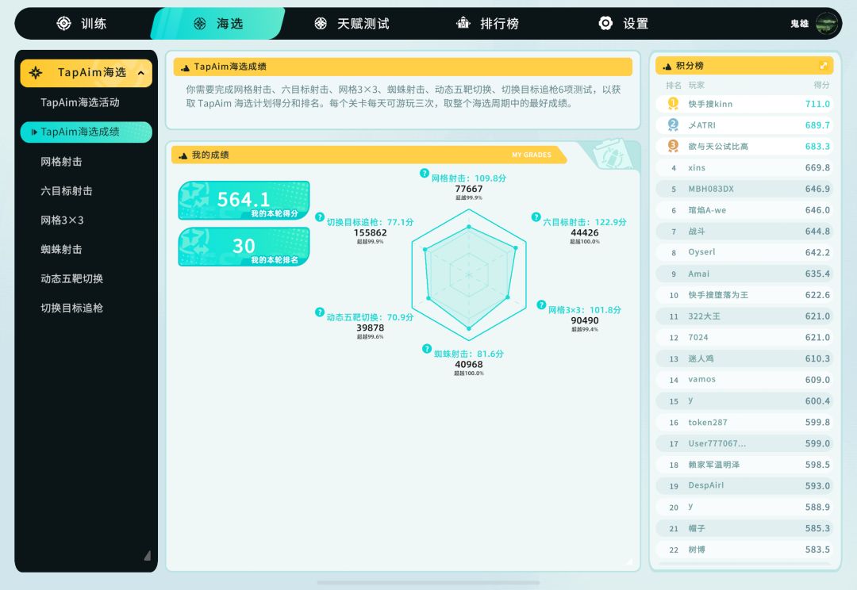Select the 海选 tab
Screen dimensions: 857x590
218,24
